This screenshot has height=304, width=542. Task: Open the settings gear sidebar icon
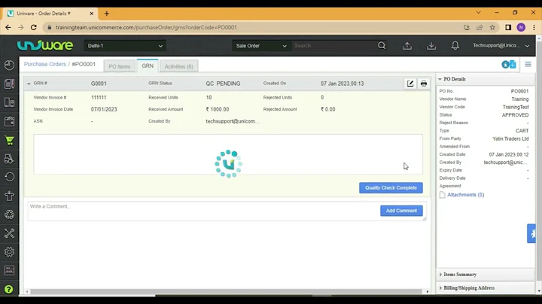pos(9,252)
